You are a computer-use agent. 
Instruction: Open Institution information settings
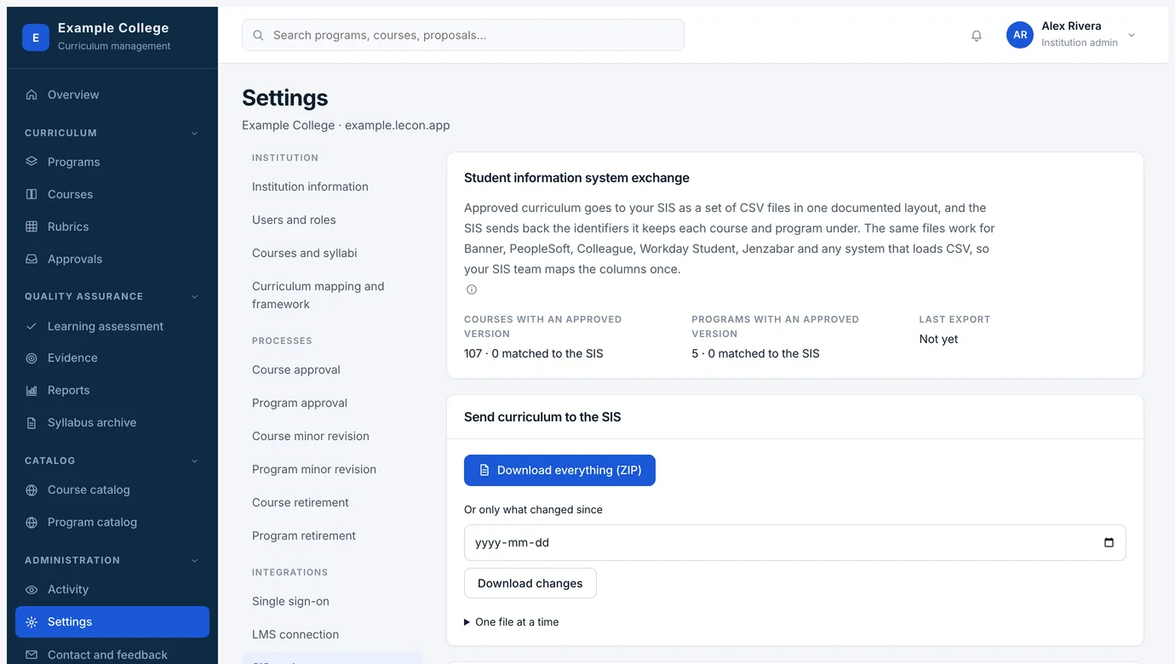(x=310, y=186)
